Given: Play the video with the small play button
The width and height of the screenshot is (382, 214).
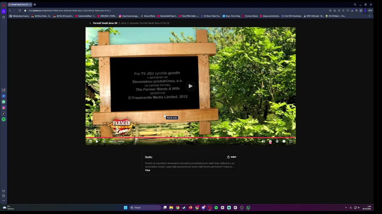Looking at the screenshot, I should tap(97, 141).
